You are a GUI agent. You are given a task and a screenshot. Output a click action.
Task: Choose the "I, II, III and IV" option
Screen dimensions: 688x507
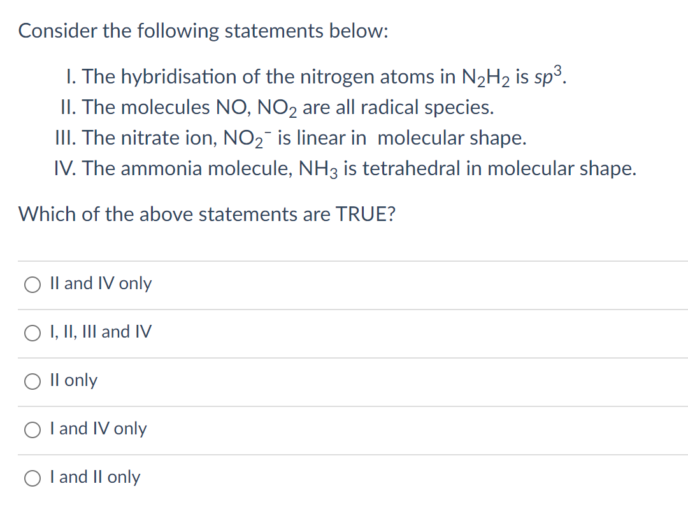[32, 332]
